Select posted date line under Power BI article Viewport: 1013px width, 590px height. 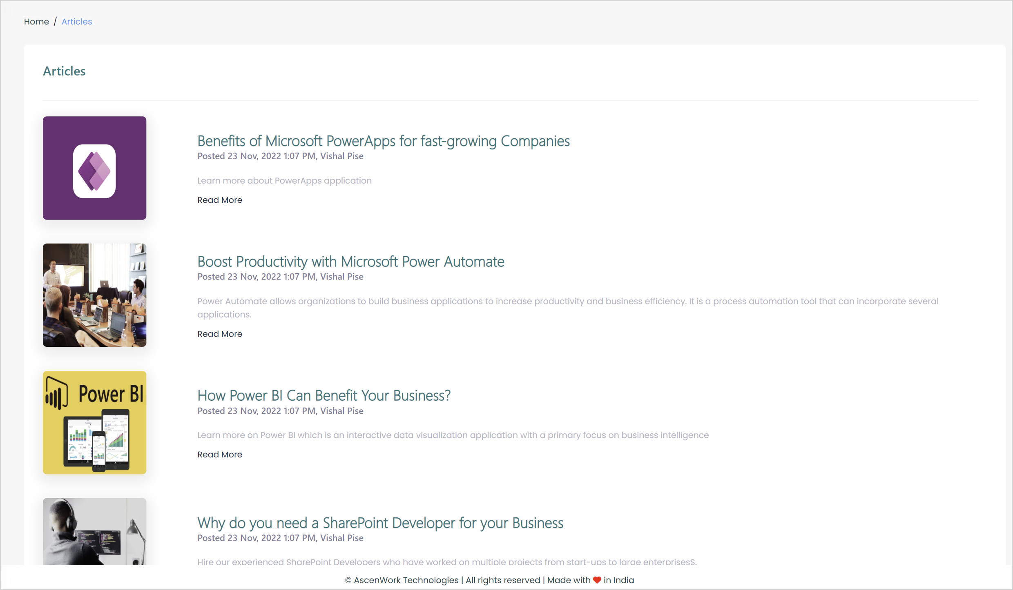280,411
